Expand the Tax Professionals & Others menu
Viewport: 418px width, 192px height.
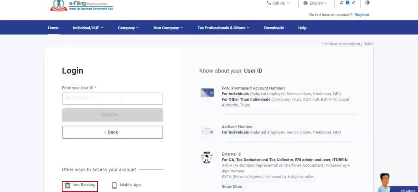[223, 28]
